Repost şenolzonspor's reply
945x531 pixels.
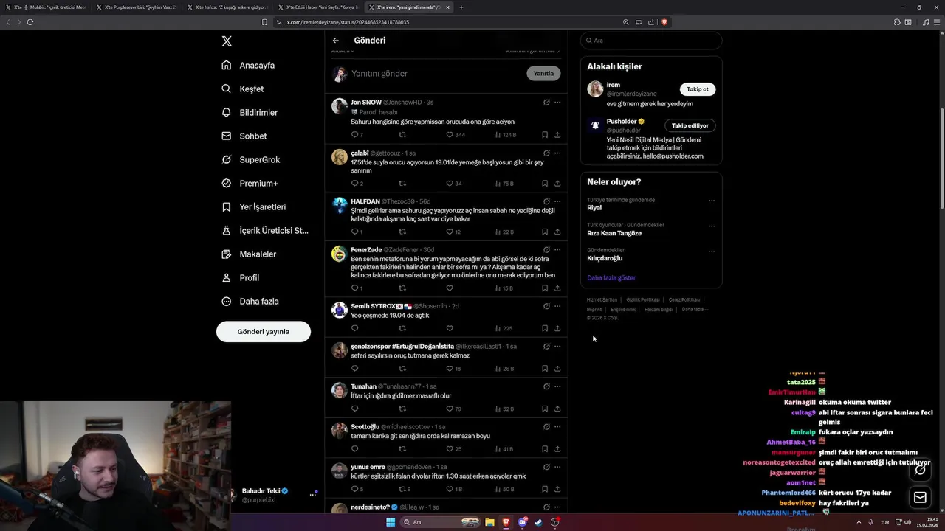click(402, 368)
